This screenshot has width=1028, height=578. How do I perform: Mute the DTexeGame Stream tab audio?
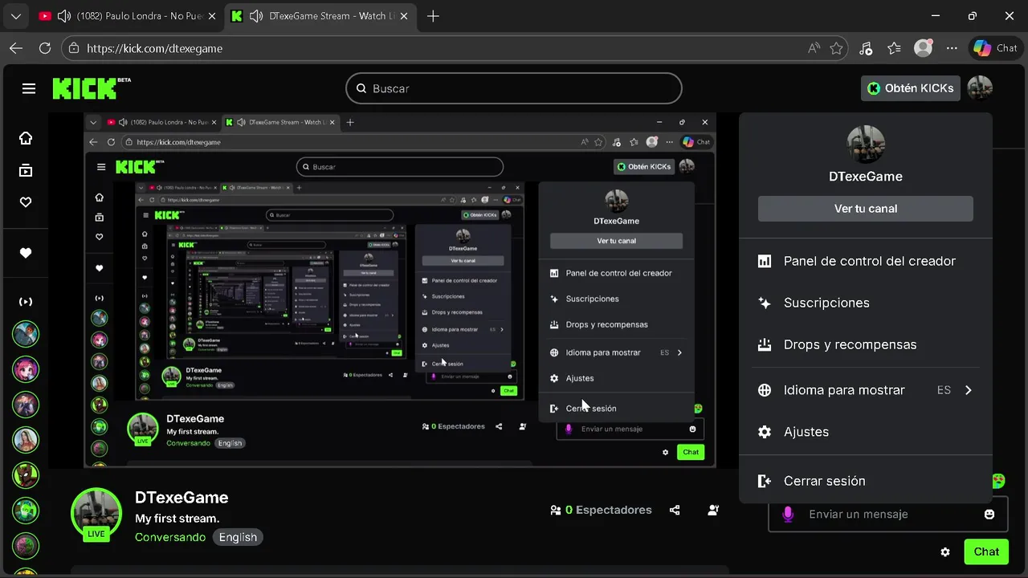(257, 16)
